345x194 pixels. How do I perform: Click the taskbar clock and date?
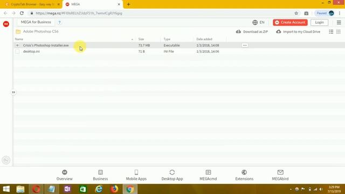coord(334,189)
